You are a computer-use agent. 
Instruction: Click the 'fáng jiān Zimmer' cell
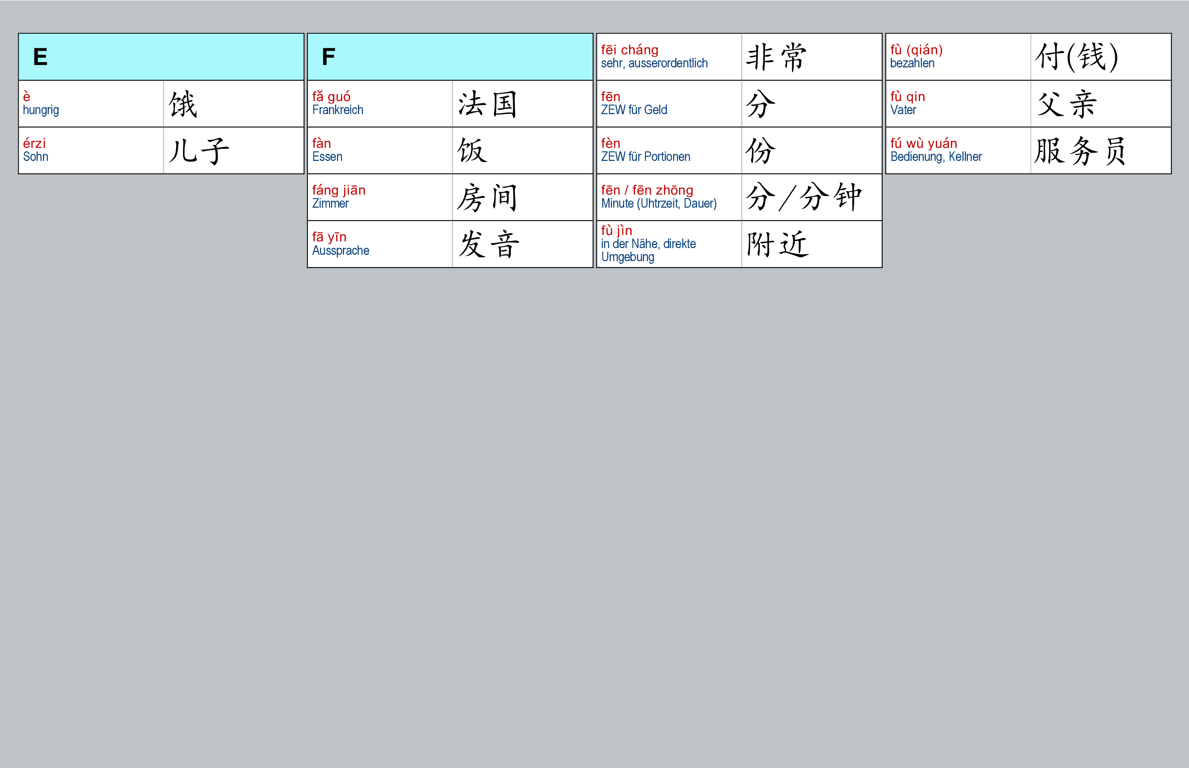click(x=380, y=197)
